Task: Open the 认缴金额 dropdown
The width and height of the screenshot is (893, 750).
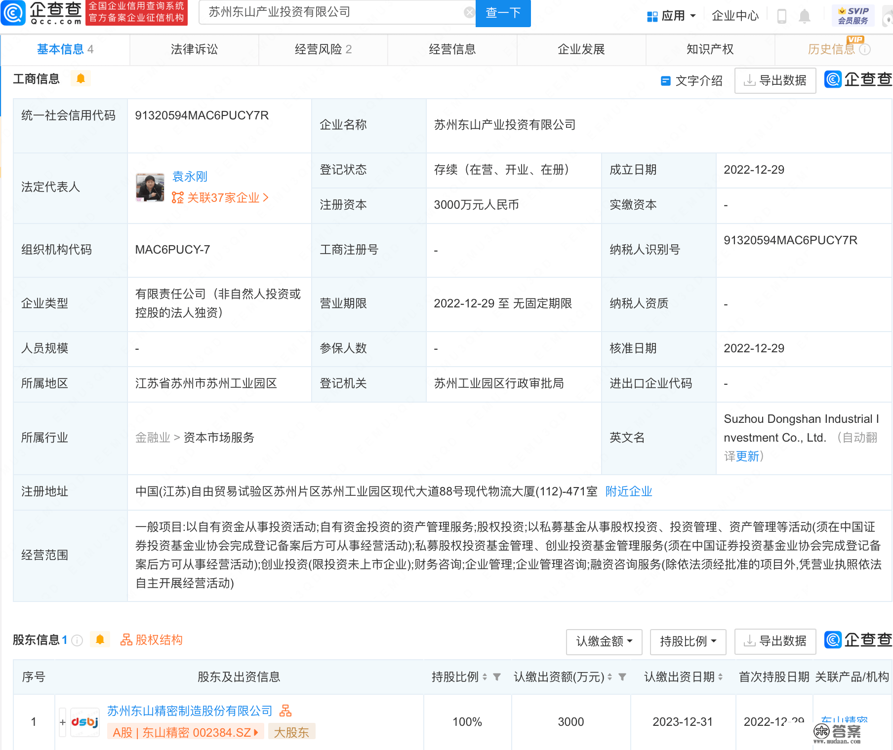Action: click(604, 641)
